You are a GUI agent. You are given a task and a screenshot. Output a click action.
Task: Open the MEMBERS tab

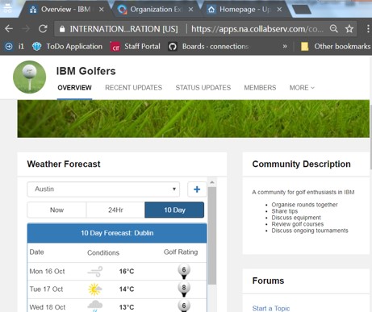260,88
